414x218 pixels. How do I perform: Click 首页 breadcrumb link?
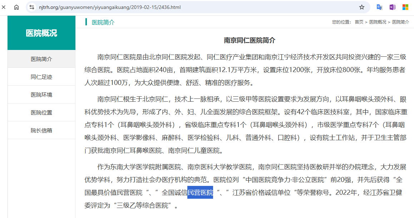pyautogui.click(x=359, y=22)
